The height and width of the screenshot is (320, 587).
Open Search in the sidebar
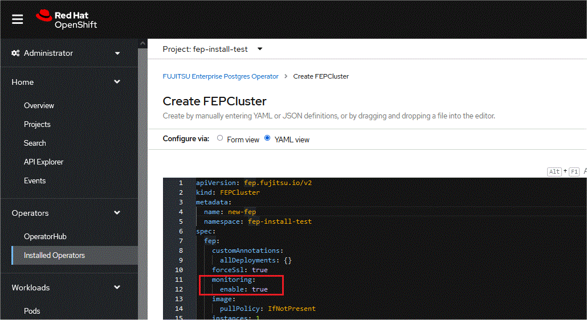(35, 143)
